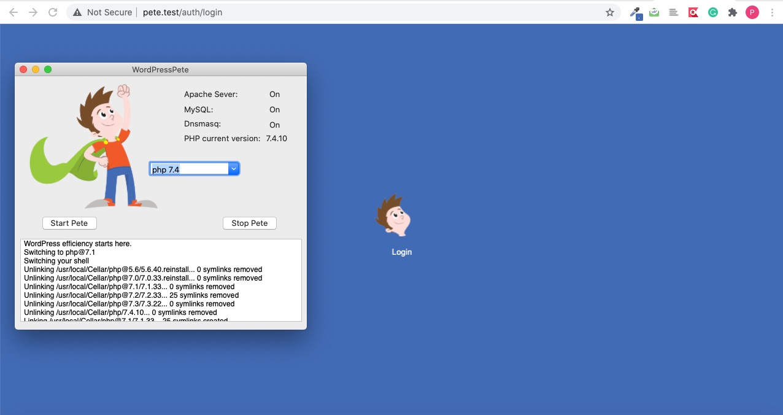The width and height of the screenshot is (783, 415).
Task: Open the pink P profile avatar
Action: coord(752,12)
